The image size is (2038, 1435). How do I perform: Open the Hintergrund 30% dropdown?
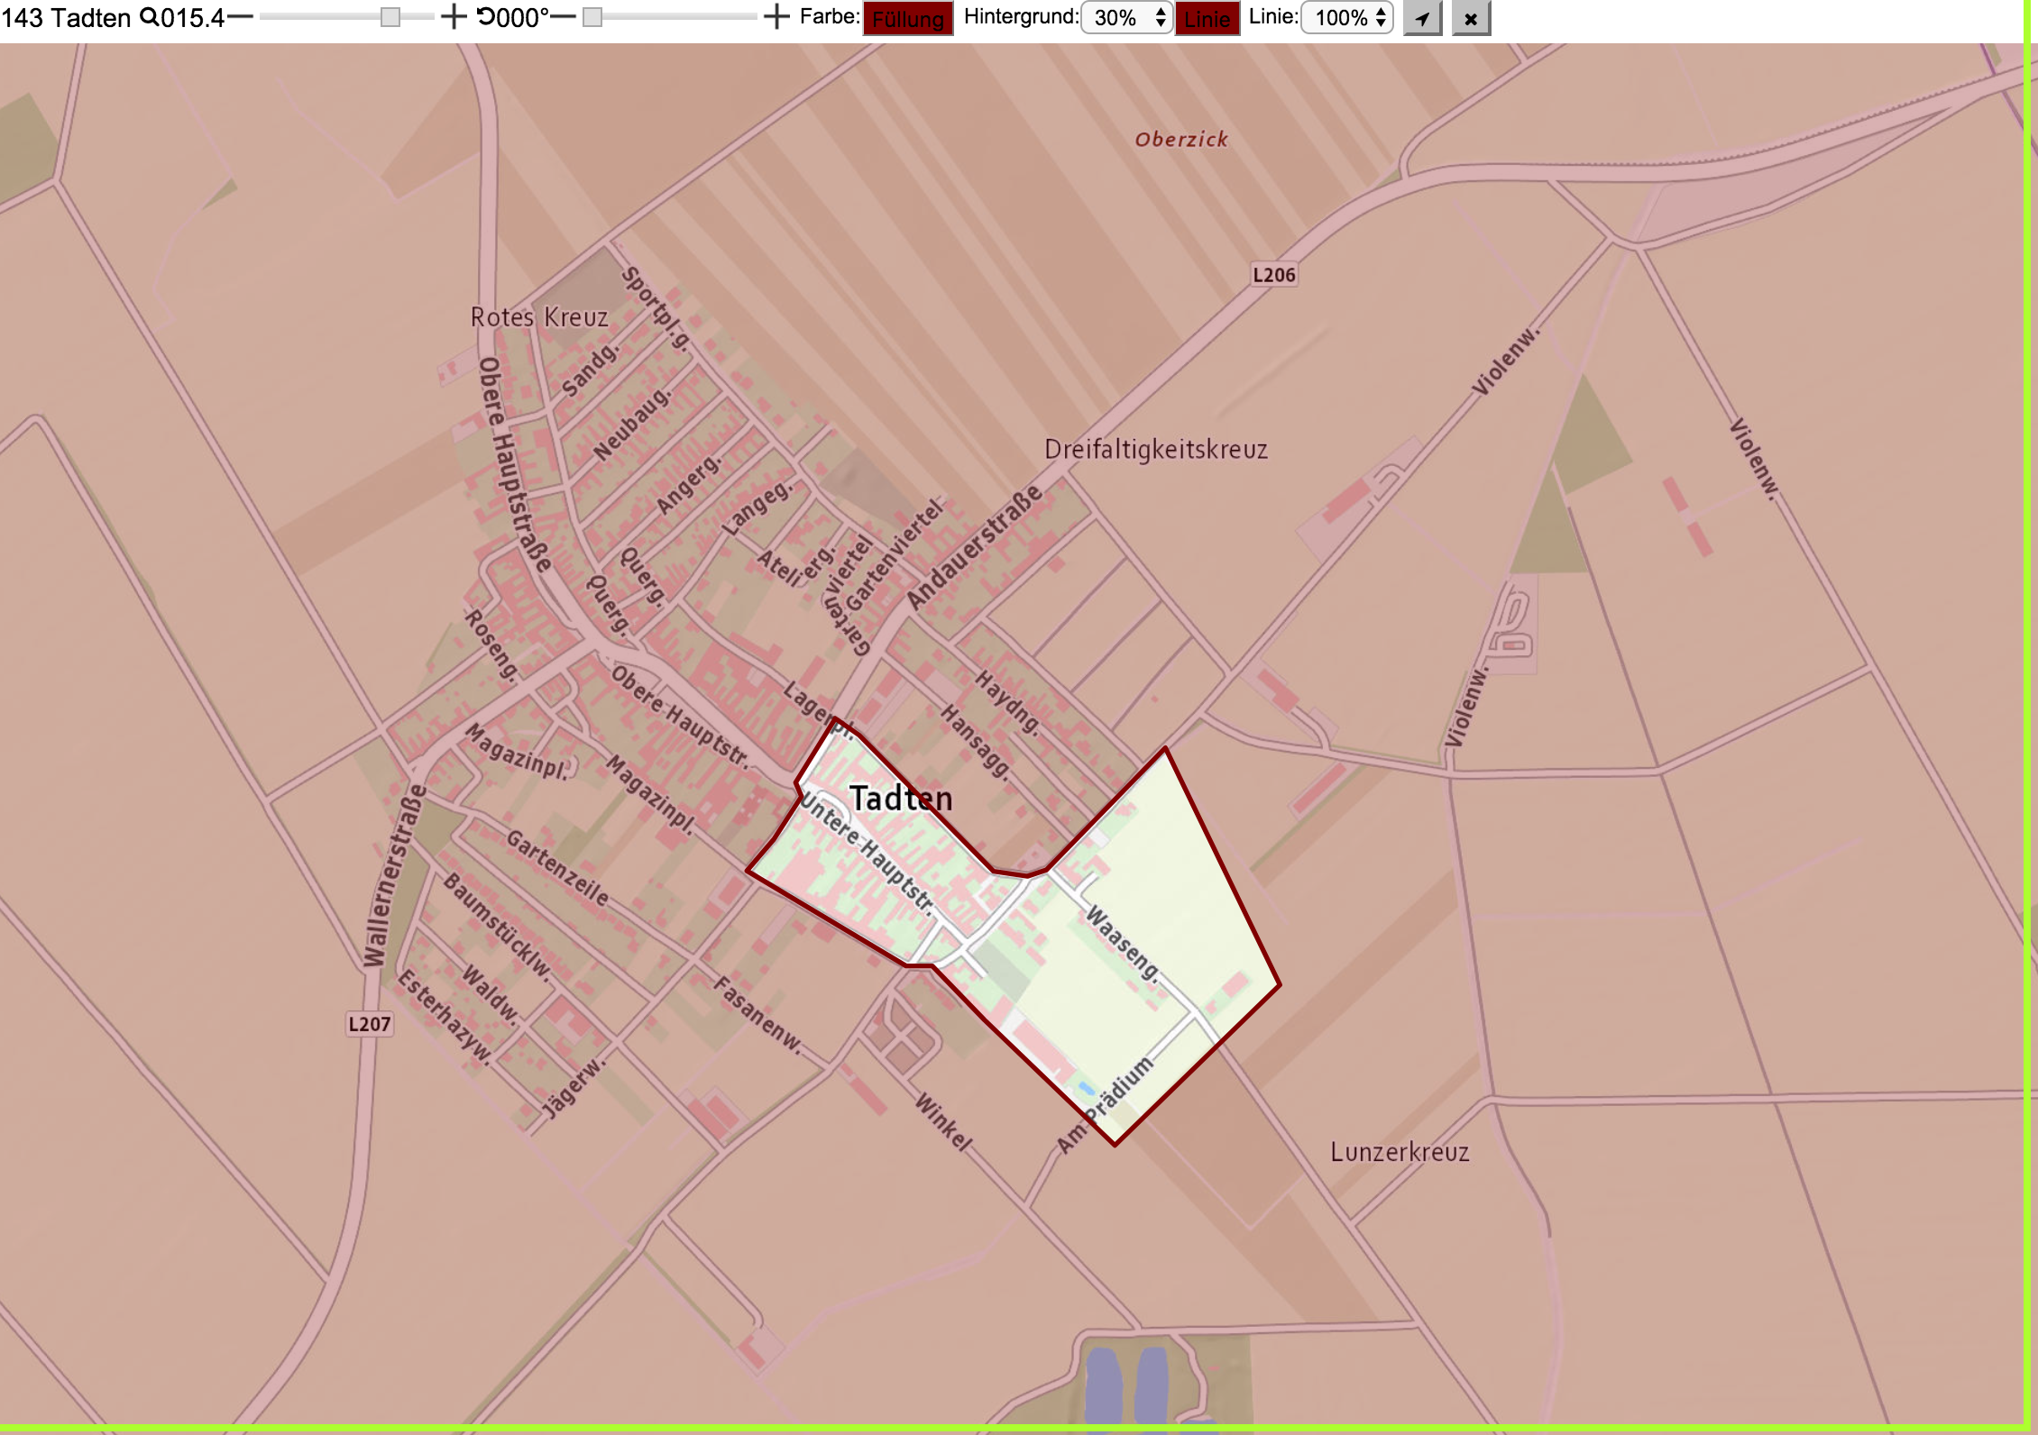(x=1126, y=18)
